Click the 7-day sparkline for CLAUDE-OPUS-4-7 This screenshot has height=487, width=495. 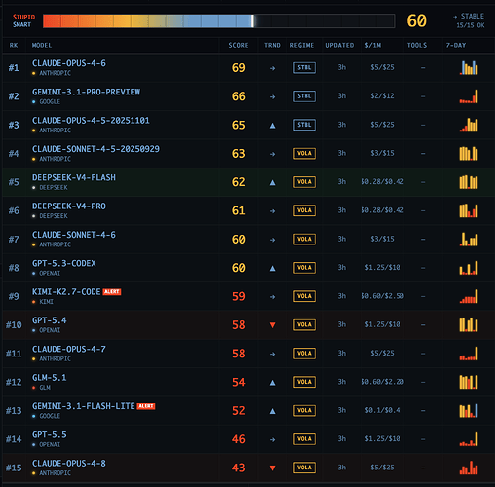[469, 354]
